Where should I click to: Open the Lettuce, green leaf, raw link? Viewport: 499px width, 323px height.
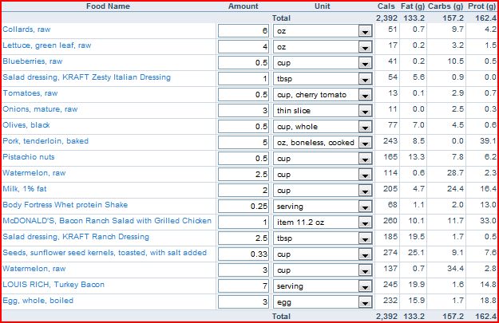click(47, 45)
